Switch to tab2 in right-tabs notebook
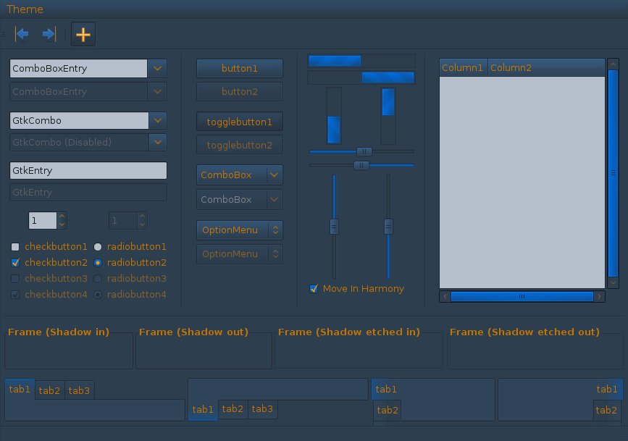The width and height of the screenshot is (628, 441). [606, 410]
